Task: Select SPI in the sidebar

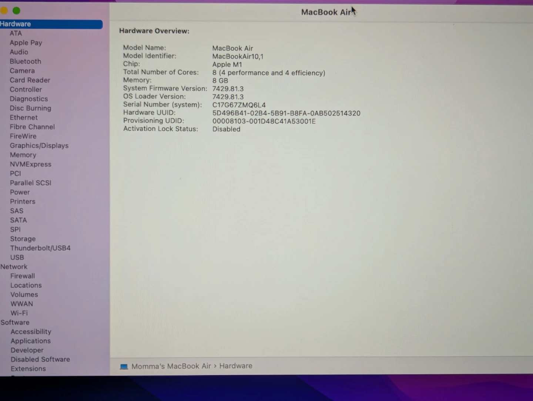Action: (x=16, y=229)
